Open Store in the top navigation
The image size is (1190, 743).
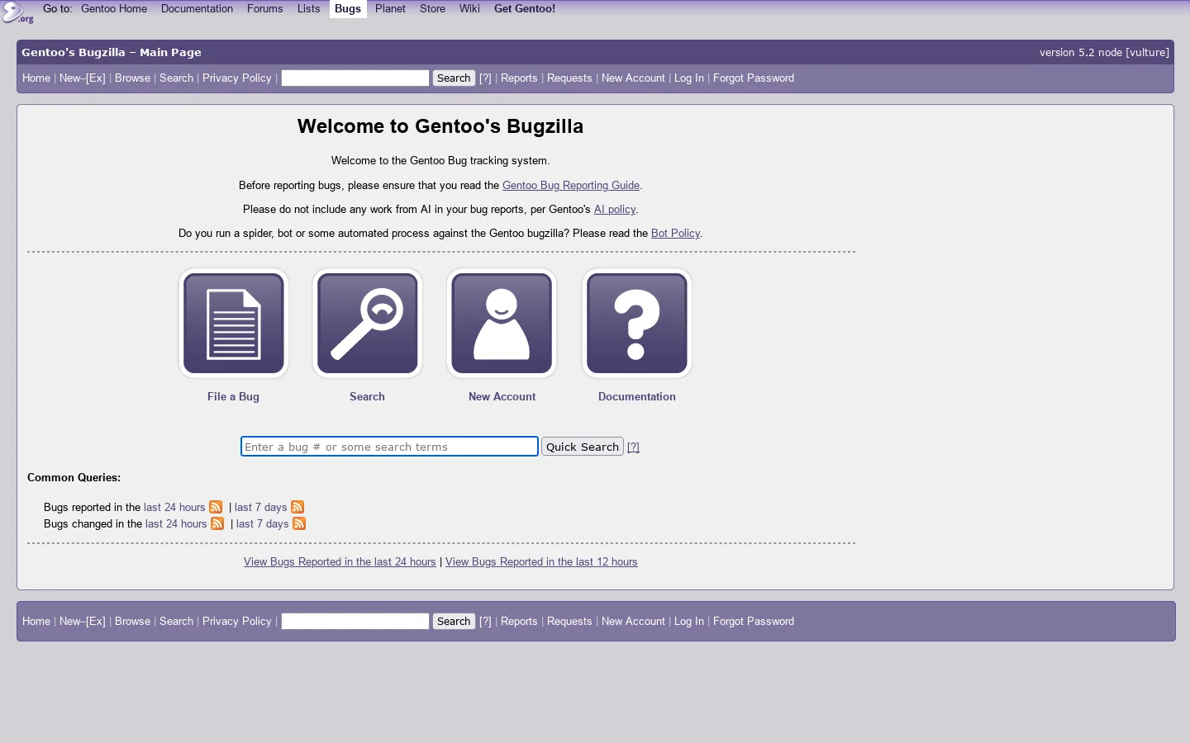432,9
